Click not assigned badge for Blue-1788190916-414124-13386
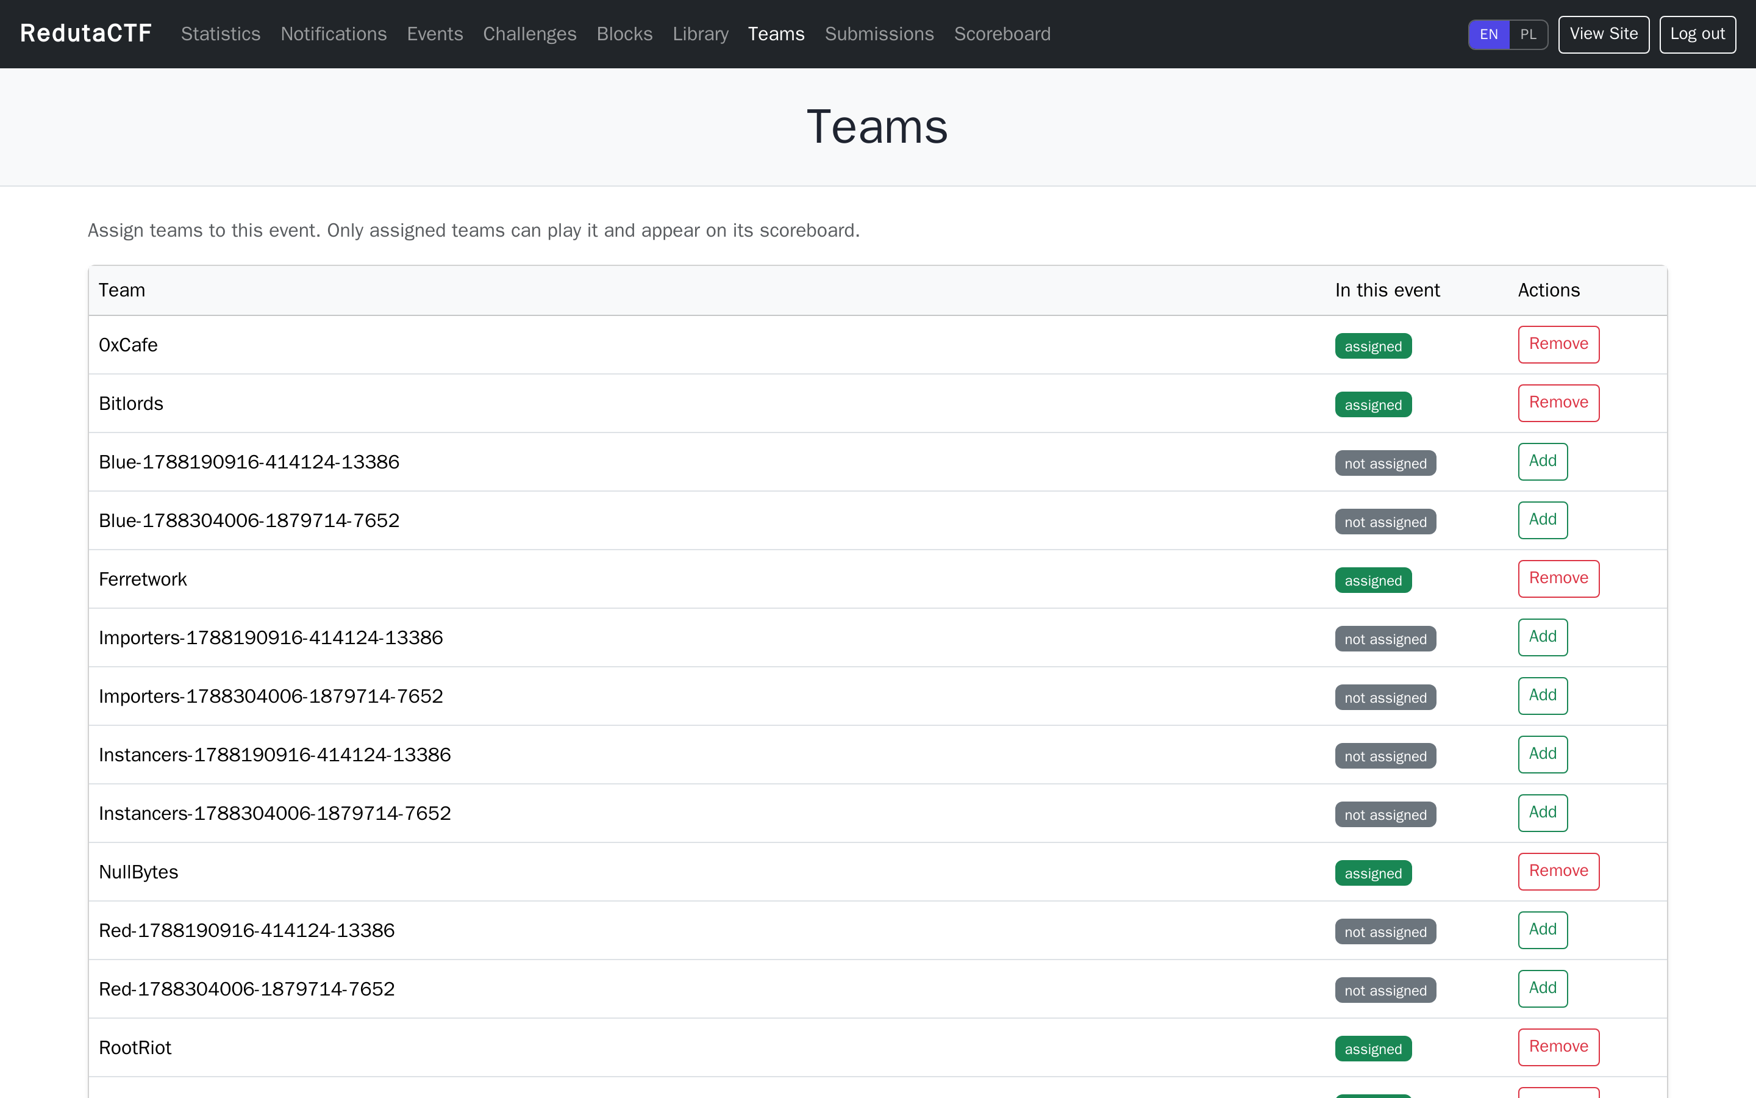Viewport: 1756px width, 1098px height. point(1385,464)
